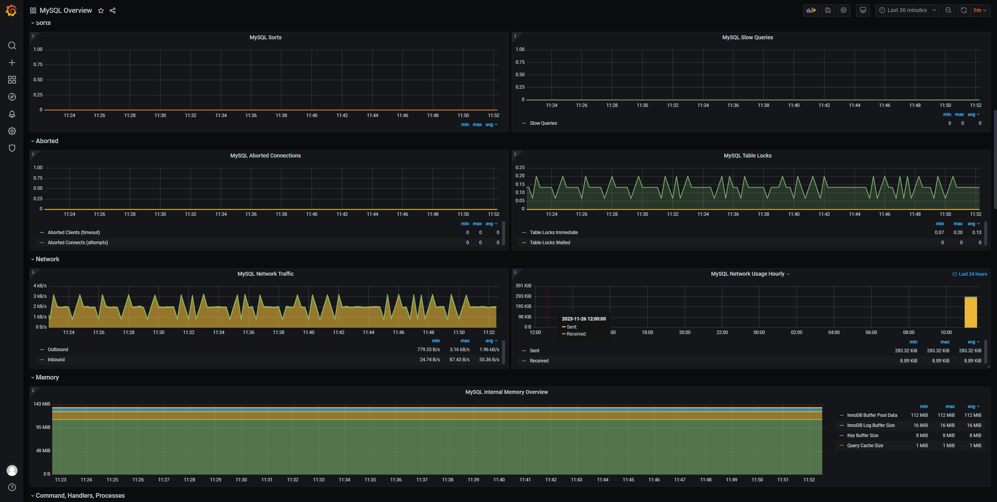
Task: Open the Explore compass icon
Action: pyautogui.click(x=12, y=97)
